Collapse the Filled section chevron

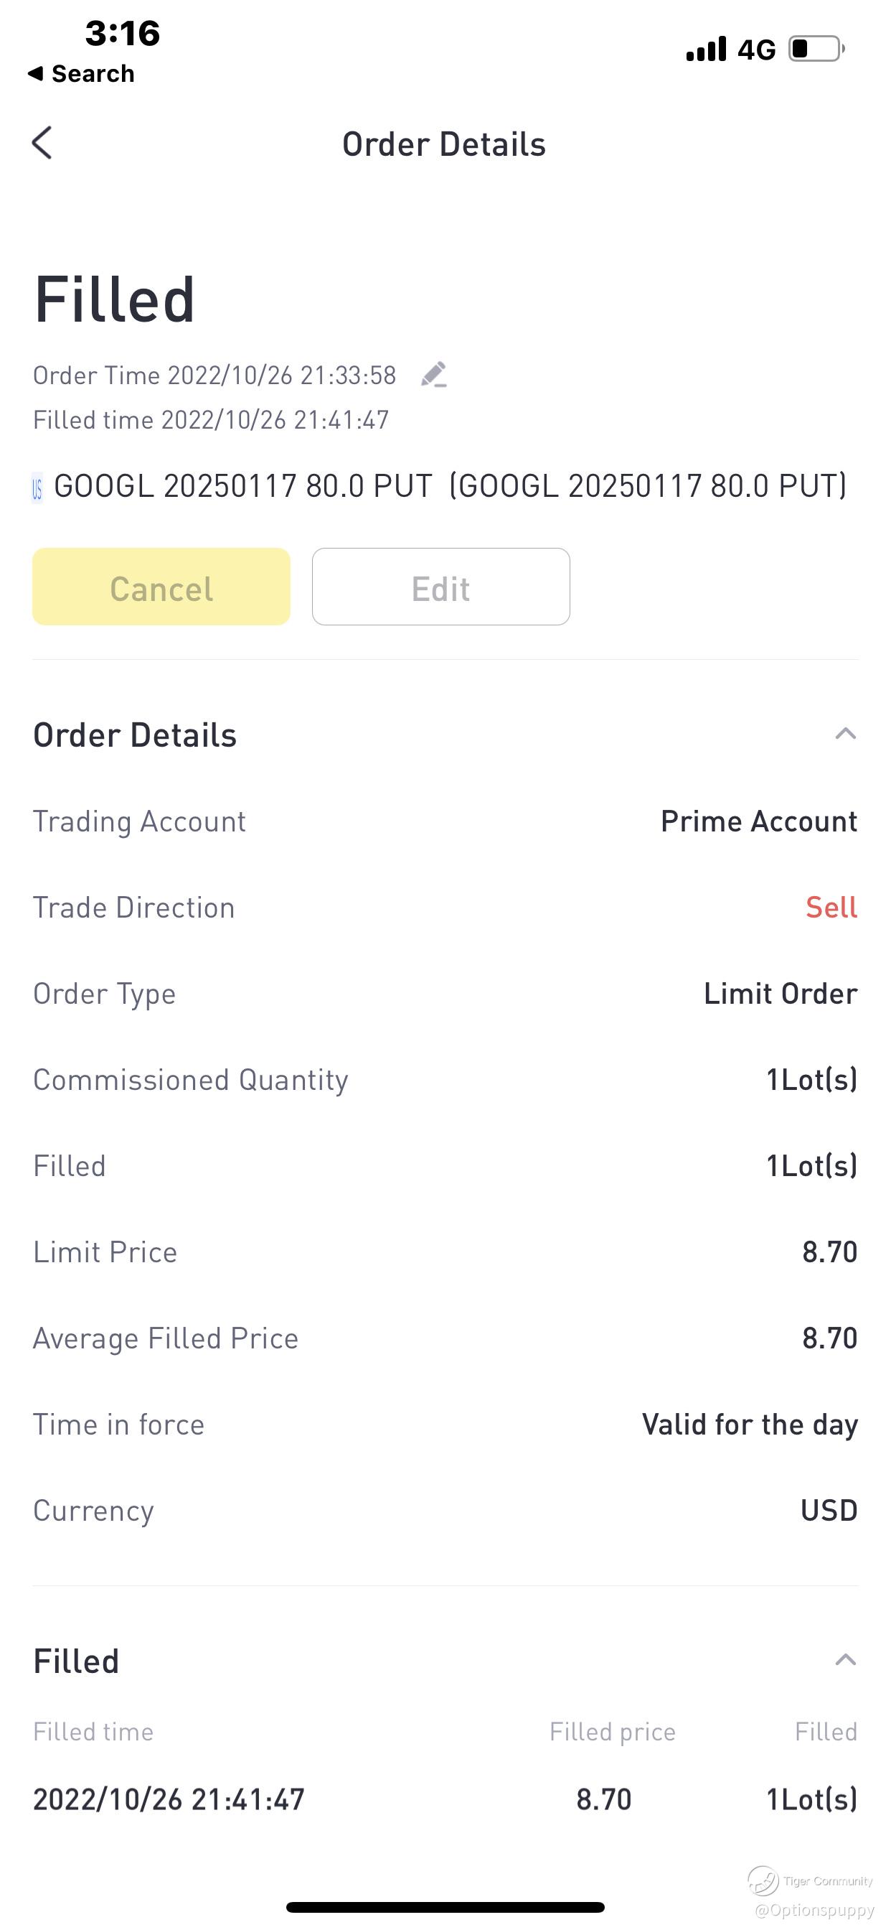tap(845, 1660)
